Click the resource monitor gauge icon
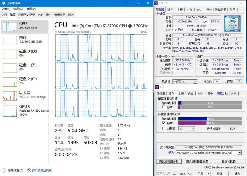247x176 pixels. (29, 170)
